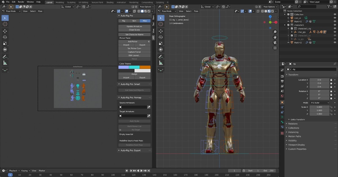Click the Add Picker button

click(x=133, y=42)
